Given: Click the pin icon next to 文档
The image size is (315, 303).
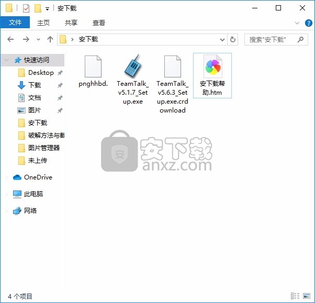Looking at the screenshot, I should [x=60, y=98].
